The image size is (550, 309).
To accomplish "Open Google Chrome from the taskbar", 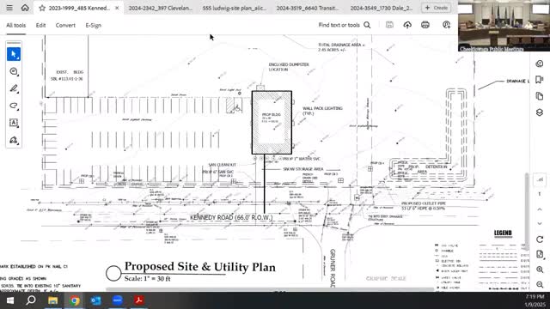I will click(x=75, y=300).
